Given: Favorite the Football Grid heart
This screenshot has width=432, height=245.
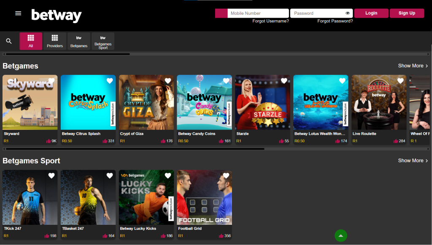Looking at the screenshot, I should click(226, 176).
